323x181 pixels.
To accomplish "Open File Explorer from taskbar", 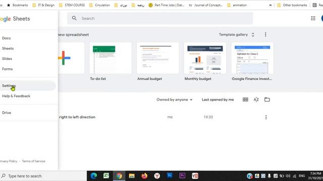I will pos(132,176).
